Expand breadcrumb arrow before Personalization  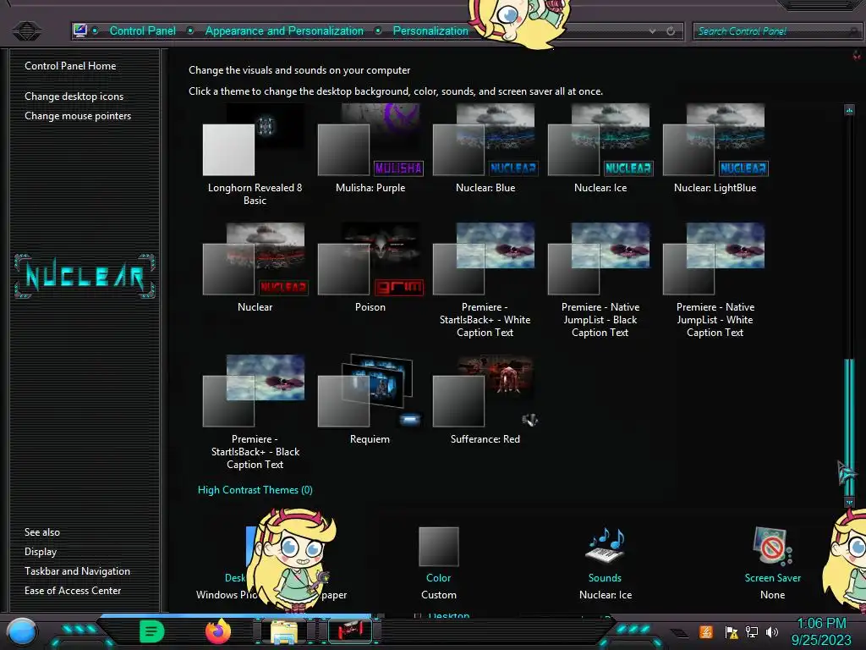coord(378,31)
